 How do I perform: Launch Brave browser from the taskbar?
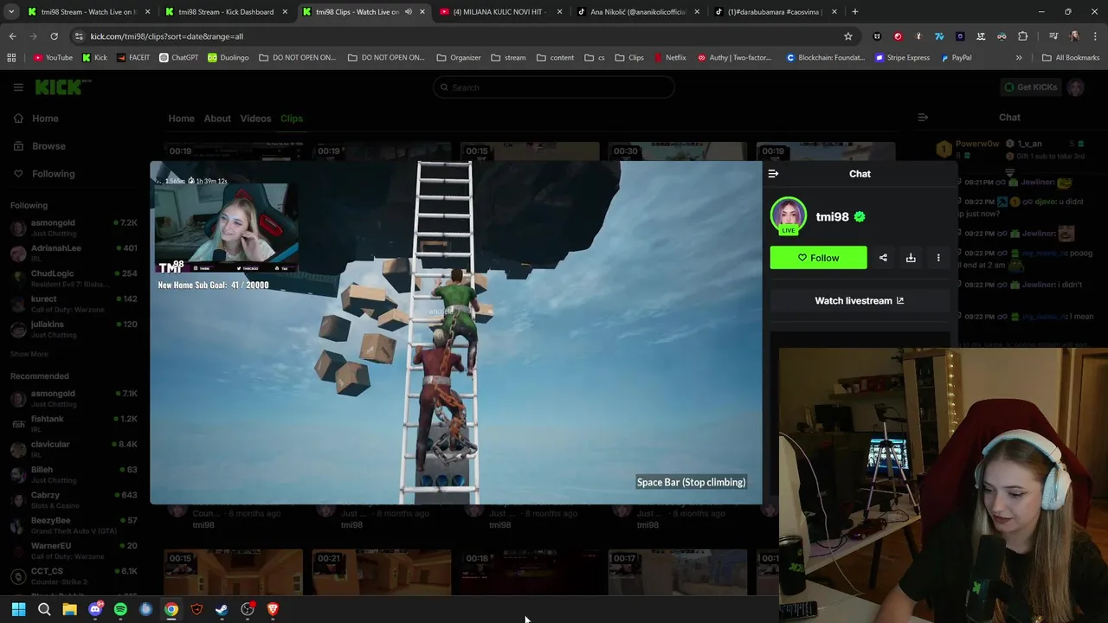pos(273,610)
